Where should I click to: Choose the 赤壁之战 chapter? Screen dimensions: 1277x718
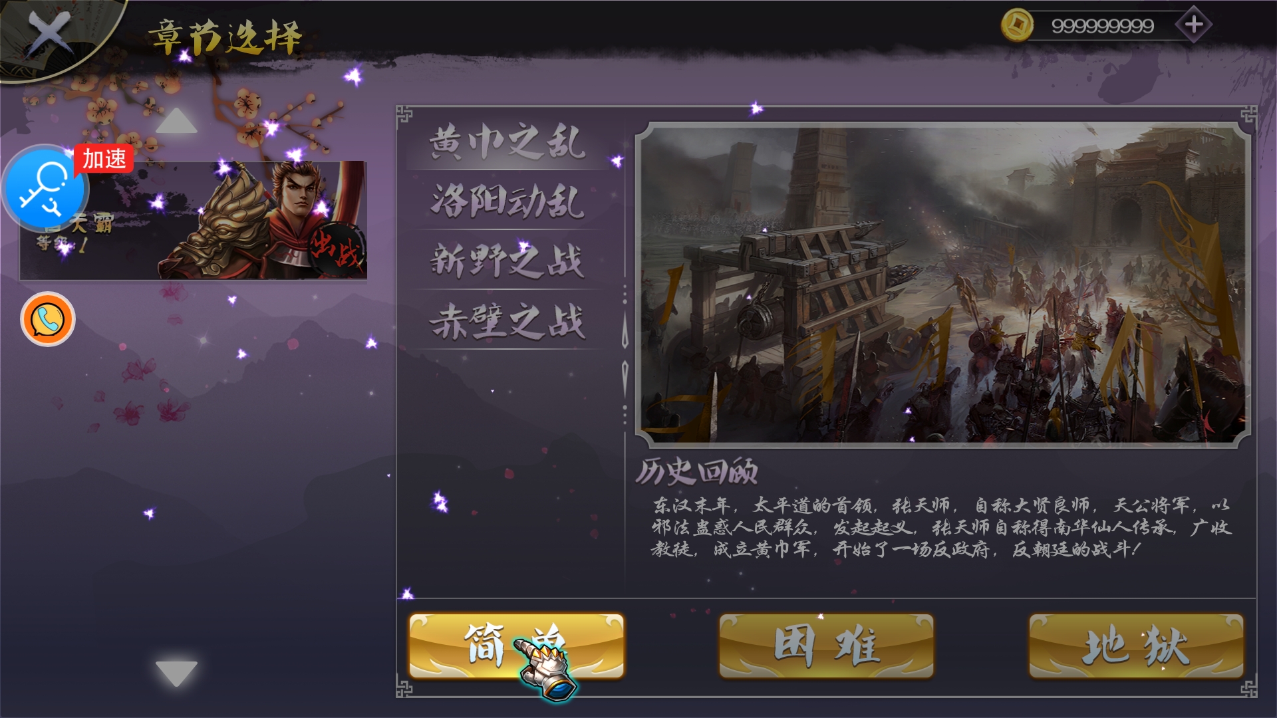tap(507, 320)
